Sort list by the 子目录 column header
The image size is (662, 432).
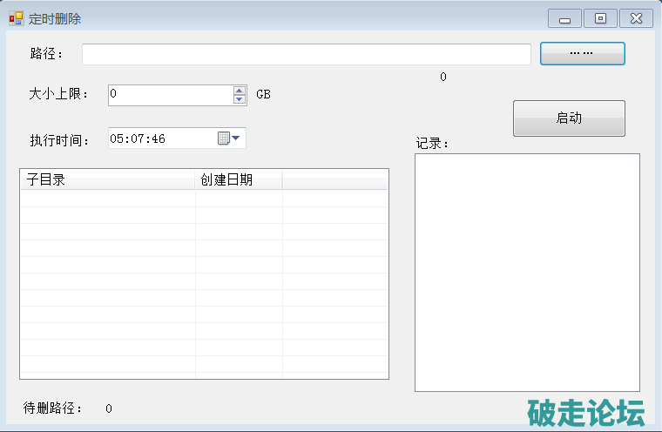[x=107, y=180]
